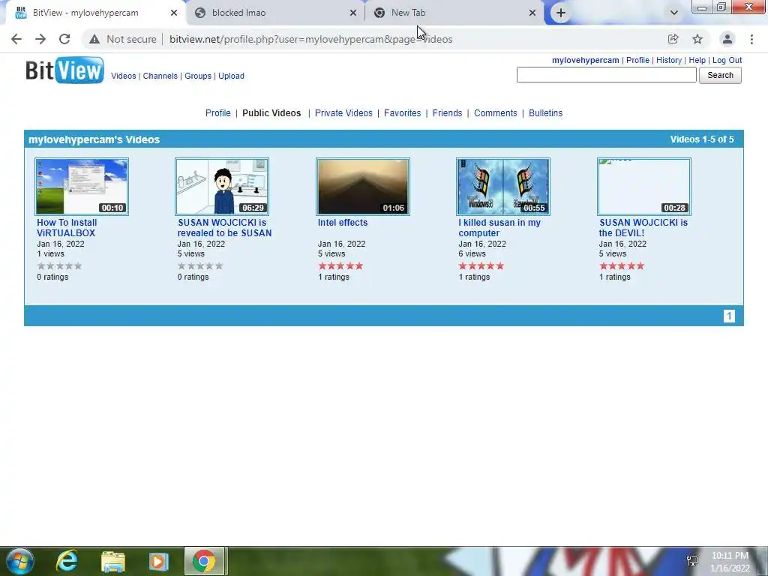Click the browser forward arrow
Screen dimensions: 768x576
[40, 39]
